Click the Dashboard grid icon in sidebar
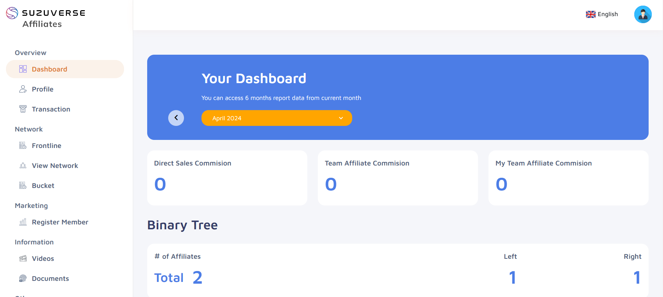The width and height of the screenshot is (663, 297). coord(23,69)
